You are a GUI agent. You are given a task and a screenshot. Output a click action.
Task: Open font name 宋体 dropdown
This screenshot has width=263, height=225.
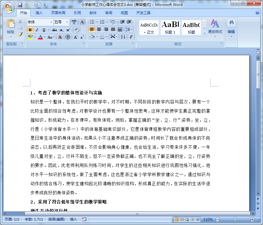point(51,22)
